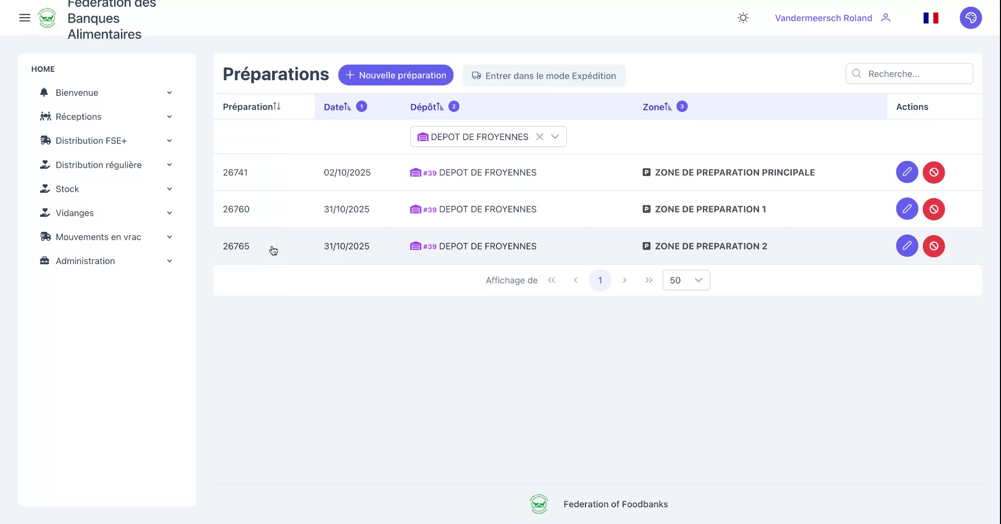The width and height of the screenshot is (1001, 524).
Task: Toggle sorting on the Date column
Action: coord(347,106)
